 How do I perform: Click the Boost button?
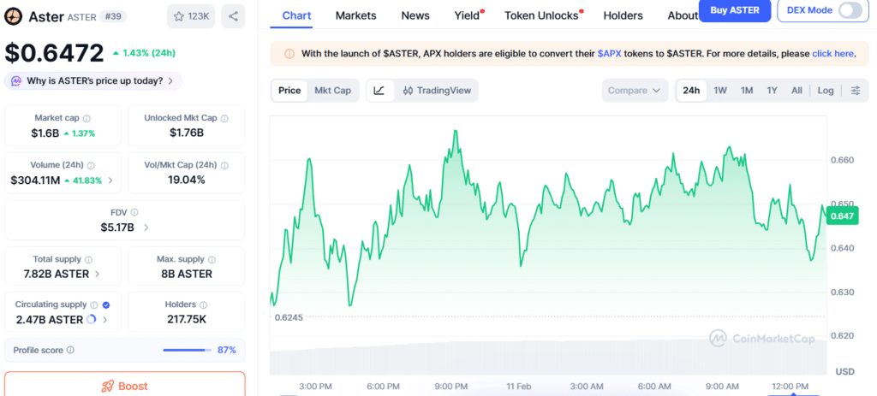pos(125,384)
